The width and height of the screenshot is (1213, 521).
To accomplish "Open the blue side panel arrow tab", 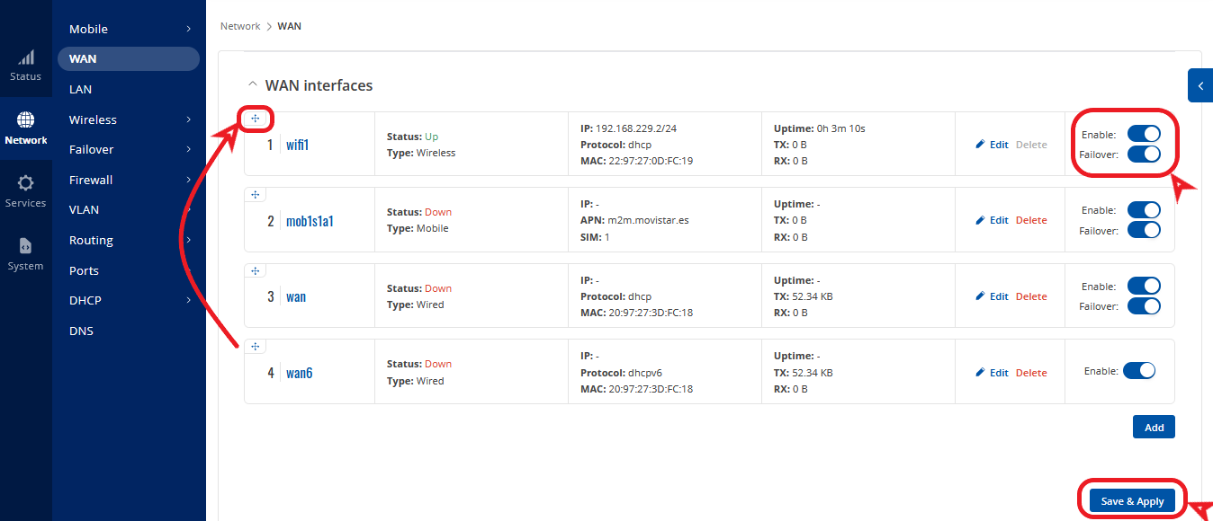I will pyautogui.click(x=1200, y=86).
